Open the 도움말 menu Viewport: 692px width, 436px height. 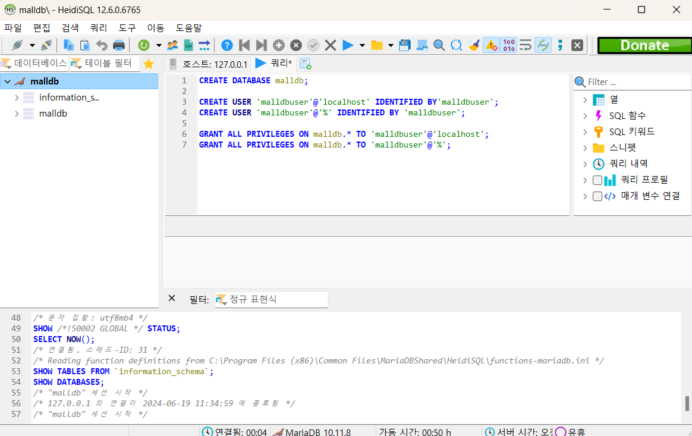(188, 28)
